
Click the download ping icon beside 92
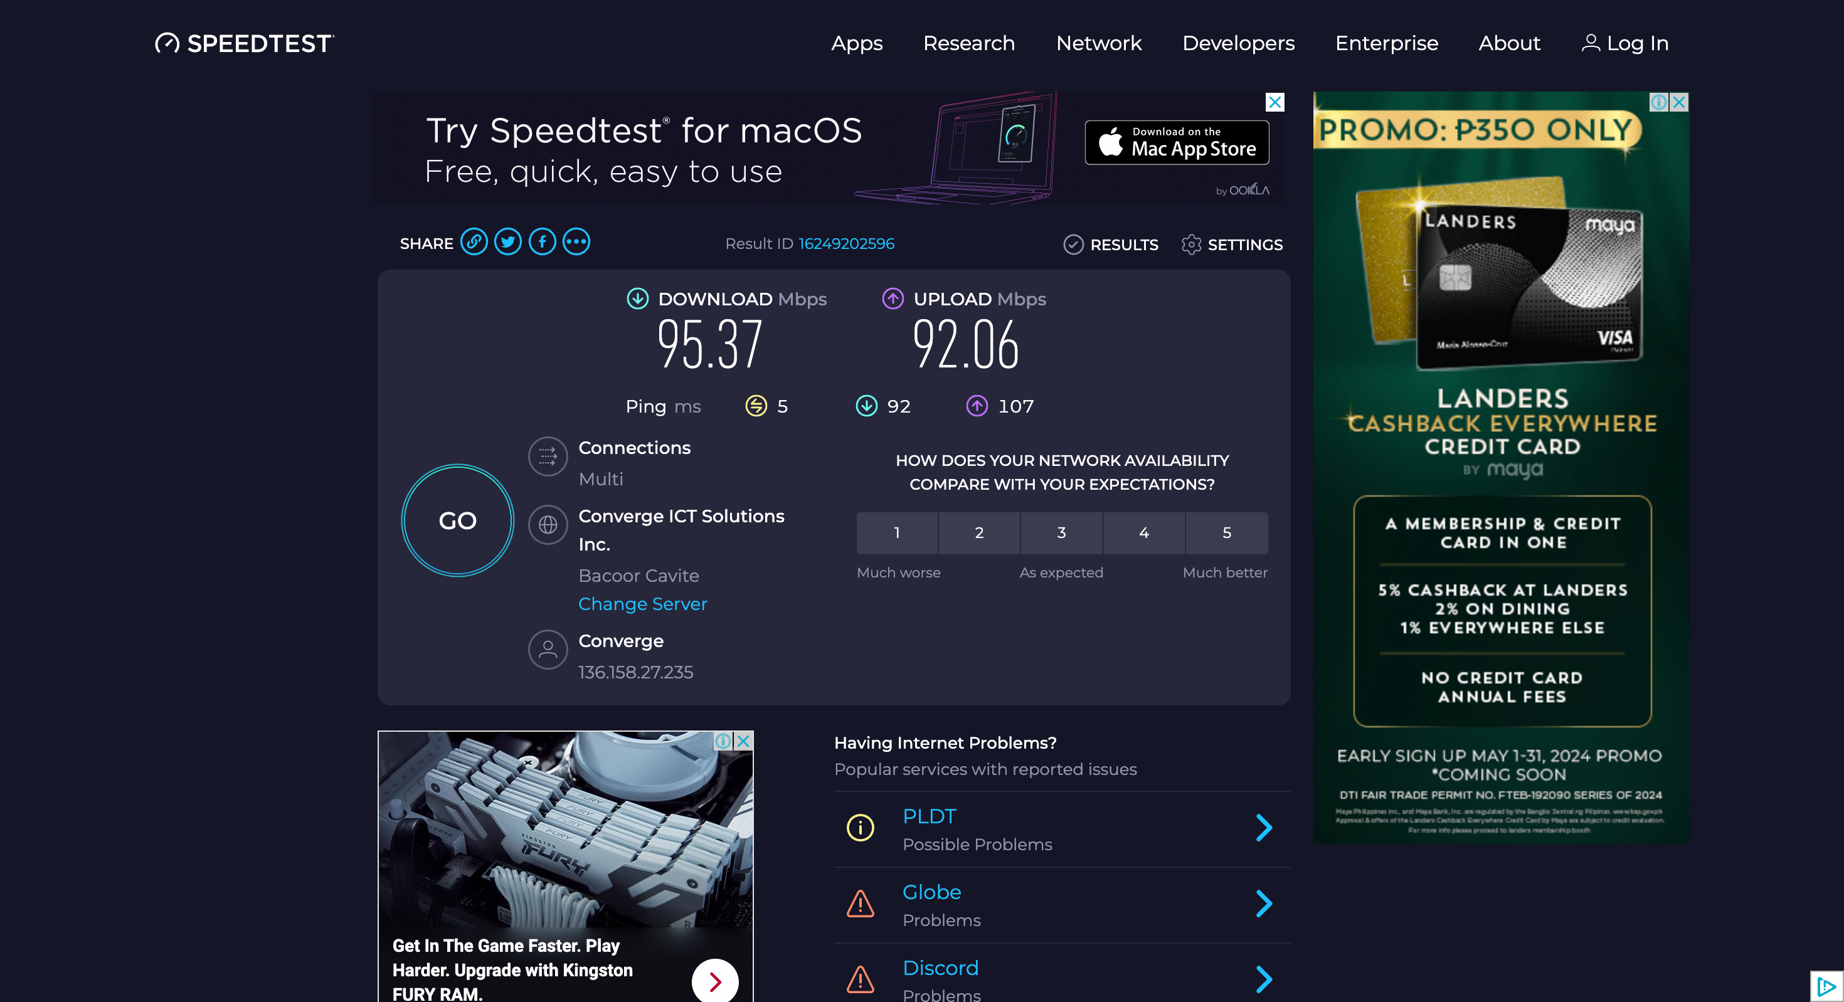click(867, 406)
